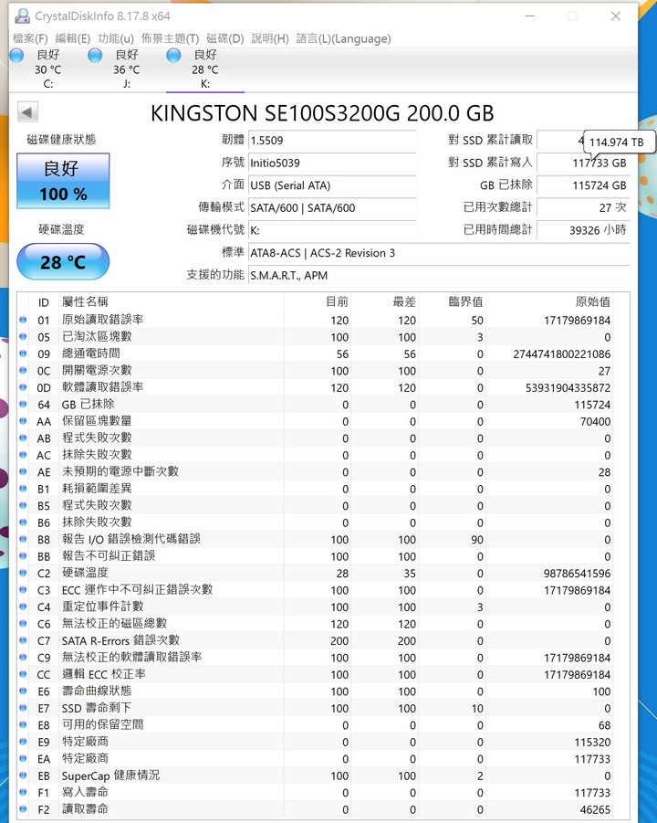Click status dot for attribute C2 row
Screen dimensions: 657x823
coord(23,573)
